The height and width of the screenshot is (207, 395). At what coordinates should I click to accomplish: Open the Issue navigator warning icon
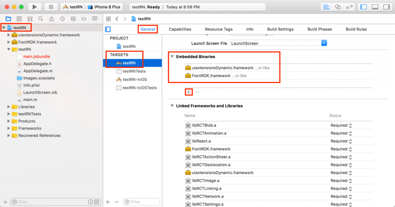(52, 19)
